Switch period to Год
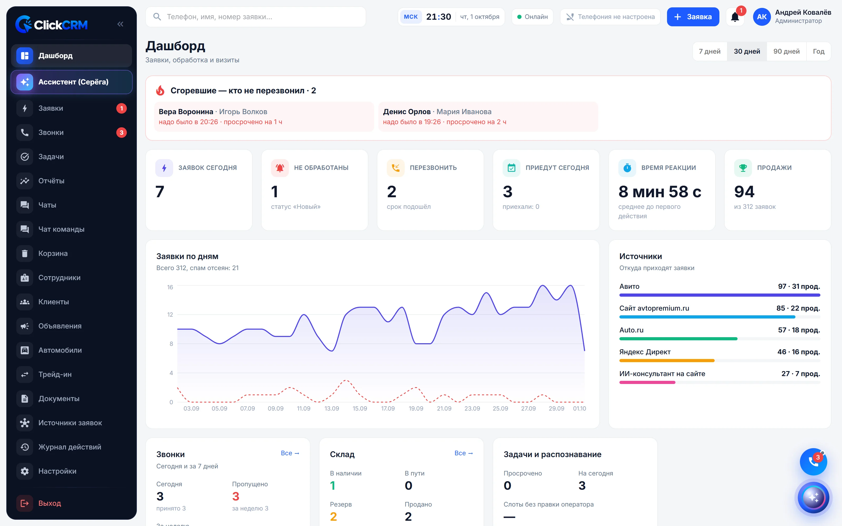Viewport: 842px width, 526px height. (x=818, y=52)
